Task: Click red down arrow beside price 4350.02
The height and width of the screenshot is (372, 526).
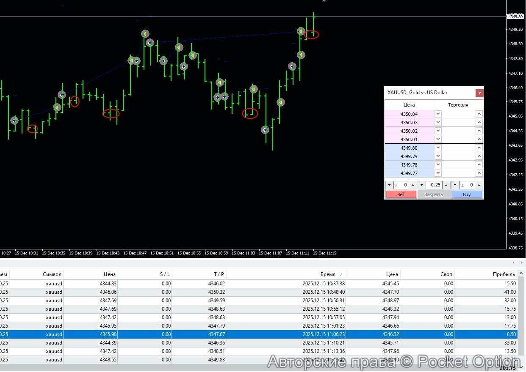Action: [438, 131]
